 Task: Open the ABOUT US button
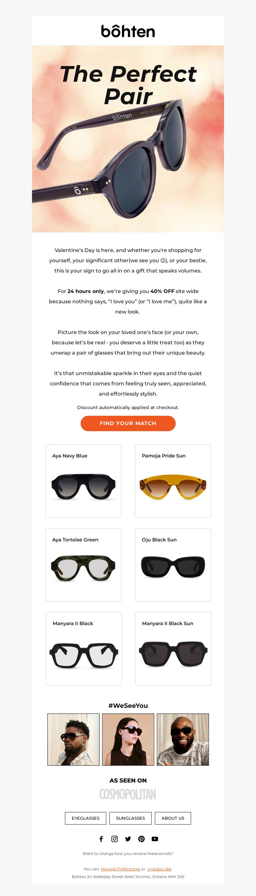tap(172, 818)
